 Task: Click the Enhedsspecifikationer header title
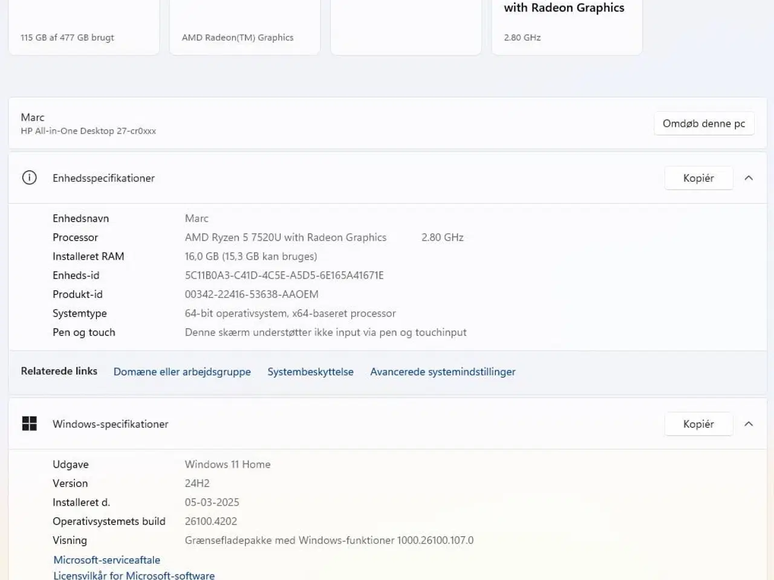[103, 178]
